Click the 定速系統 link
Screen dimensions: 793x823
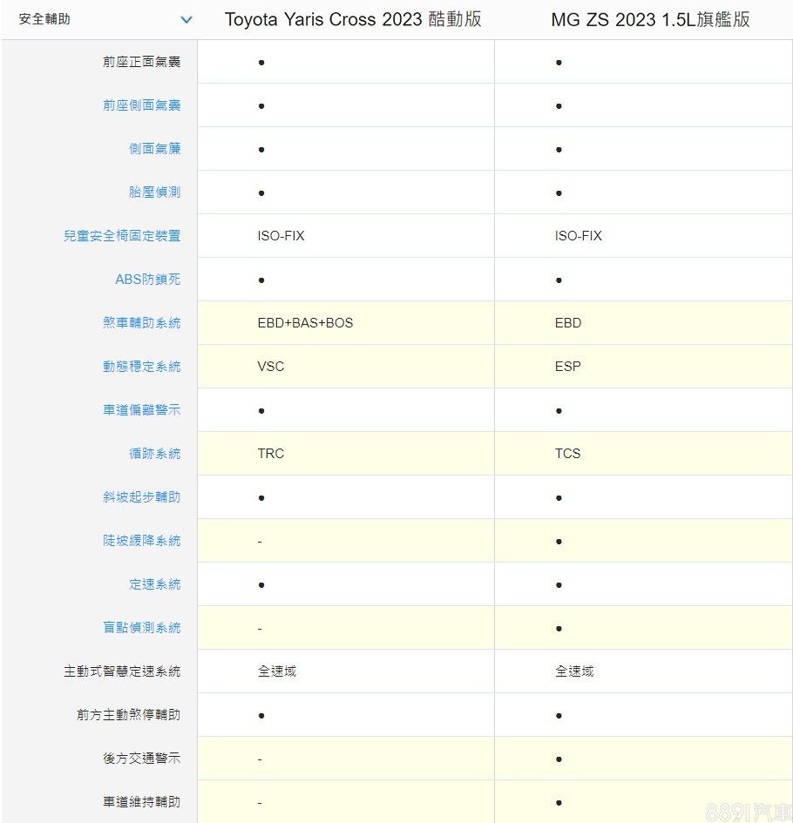tap(154, 584)
